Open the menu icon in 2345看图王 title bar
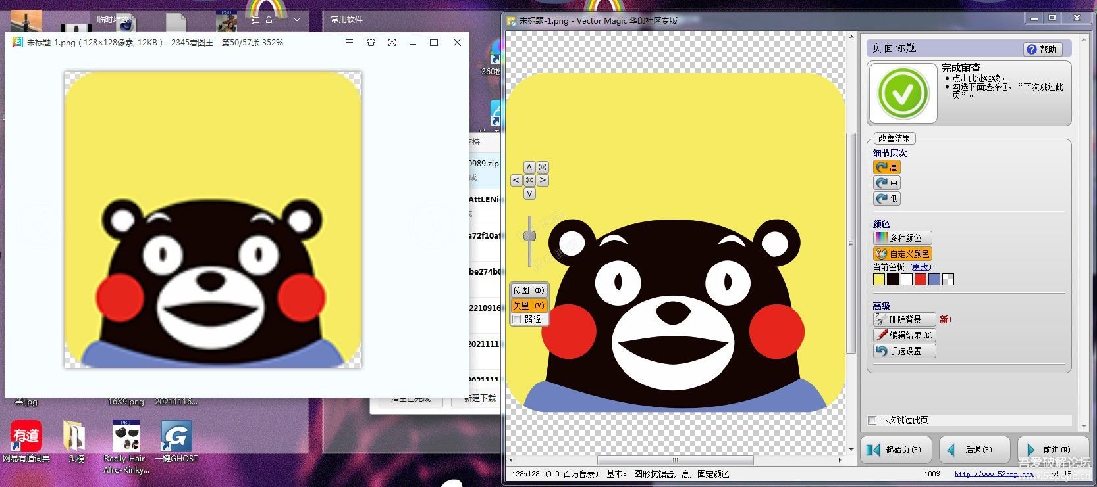Viewport: 1097px width, 487px height. coord(350,42)
